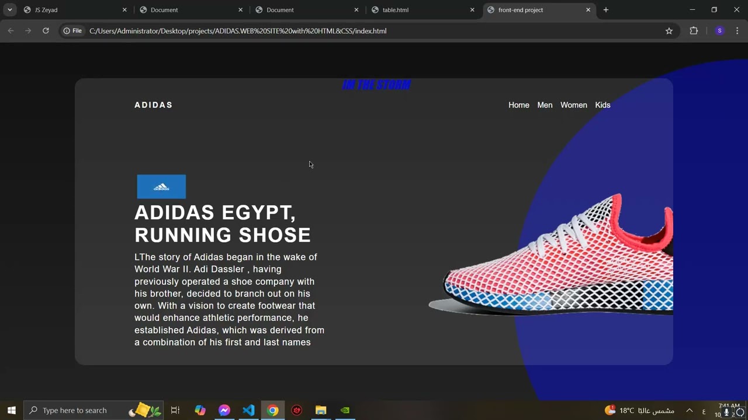Viewport: 748px width, 420px height.
Task: Switch to the table.html tab
Action: coord(423,10)
